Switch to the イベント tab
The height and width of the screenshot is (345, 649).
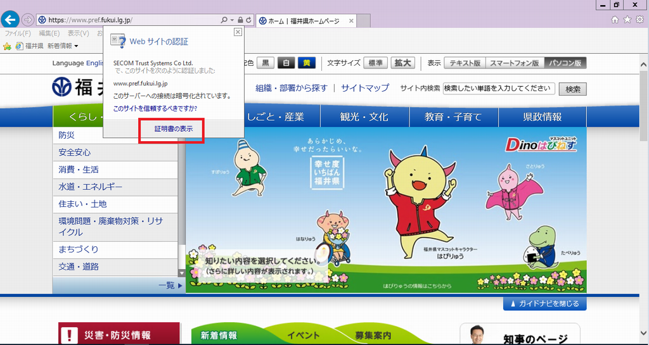304,336
